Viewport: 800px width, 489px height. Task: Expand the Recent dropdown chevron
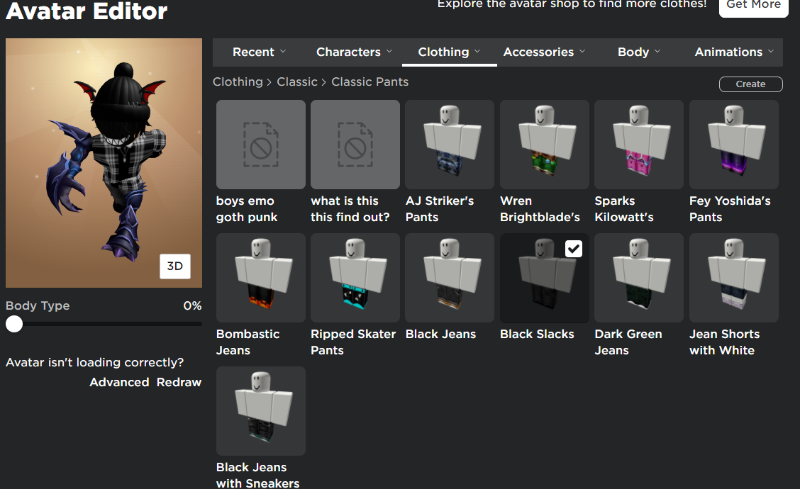pos(283,52)
